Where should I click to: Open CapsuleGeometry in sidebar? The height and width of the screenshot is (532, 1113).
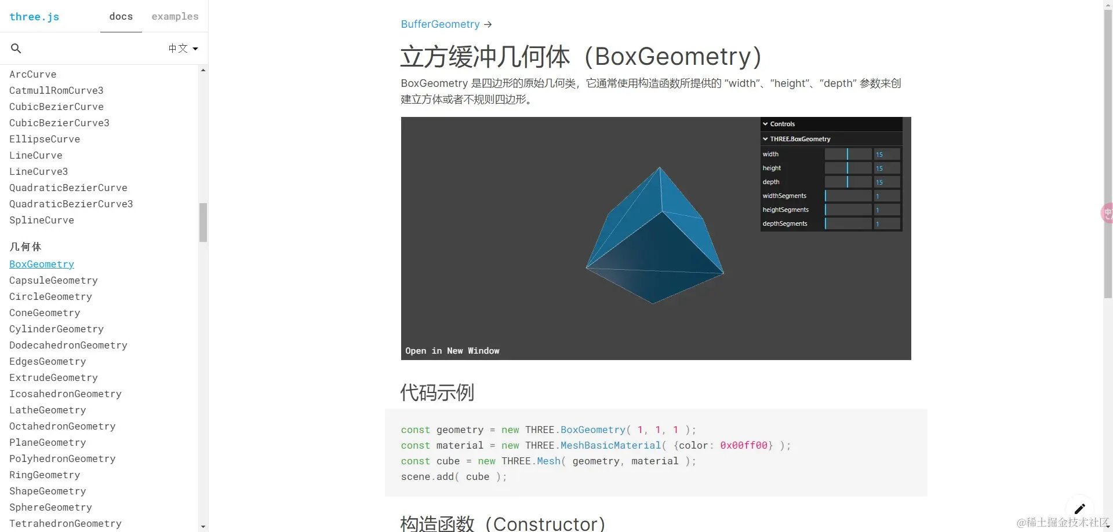tap(53, 280)
